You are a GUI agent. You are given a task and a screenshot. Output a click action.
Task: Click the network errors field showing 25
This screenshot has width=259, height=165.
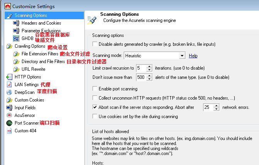pos(209,107)
